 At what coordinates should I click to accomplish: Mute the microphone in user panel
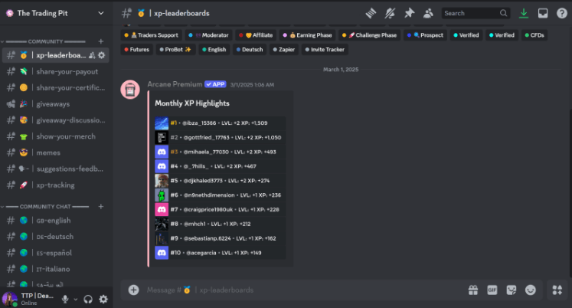tap(66, 299)
